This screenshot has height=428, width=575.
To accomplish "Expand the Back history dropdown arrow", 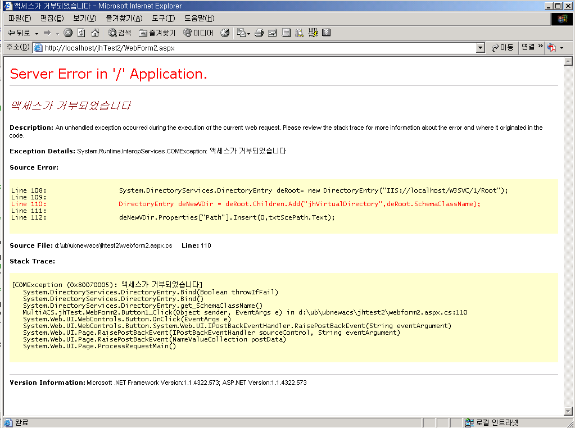I will 37,34.
